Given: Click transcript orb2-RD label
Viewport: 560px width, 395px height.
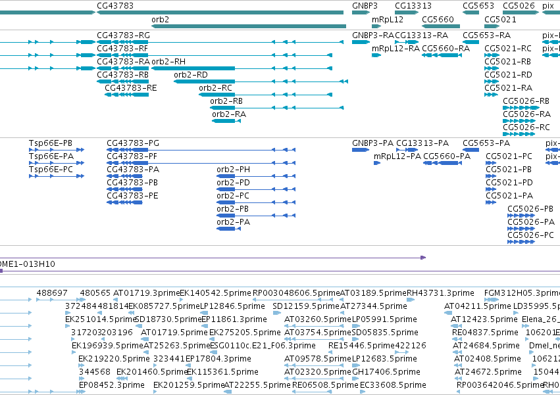Looking at the screenshot, I should [x=191, y=75].
